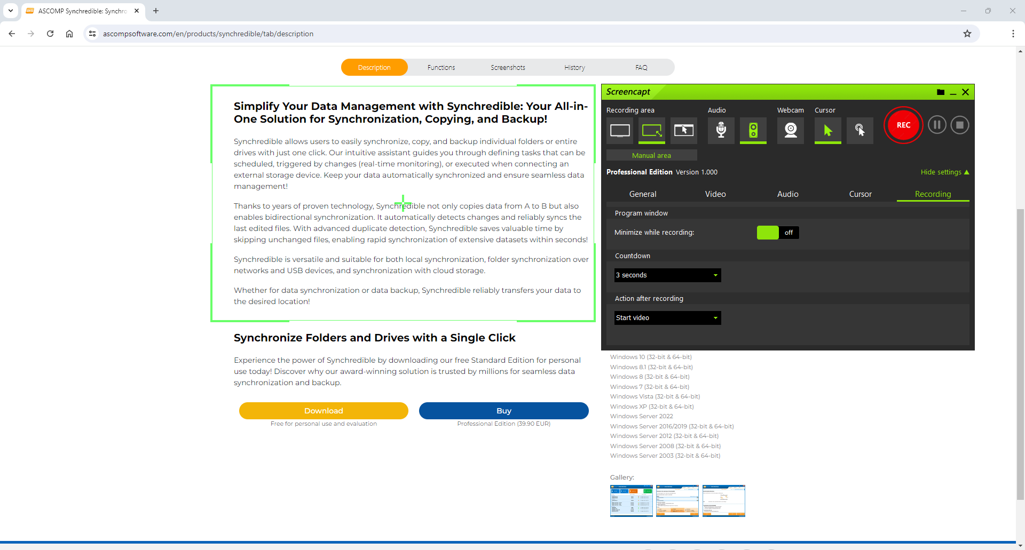Open second gallery thumbnail
1025x550 pixels.
point(677,501)
